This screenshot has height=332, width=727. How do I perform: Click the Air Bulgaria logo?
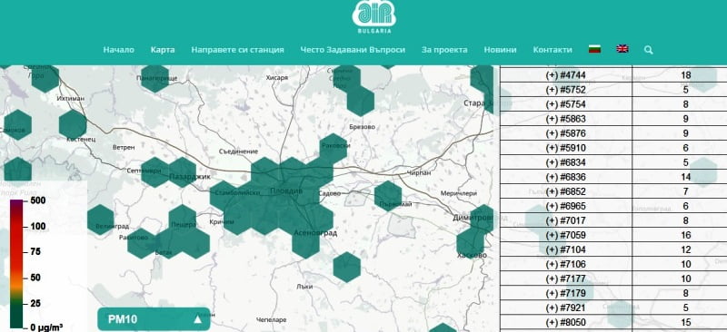[x=373, y=16]
